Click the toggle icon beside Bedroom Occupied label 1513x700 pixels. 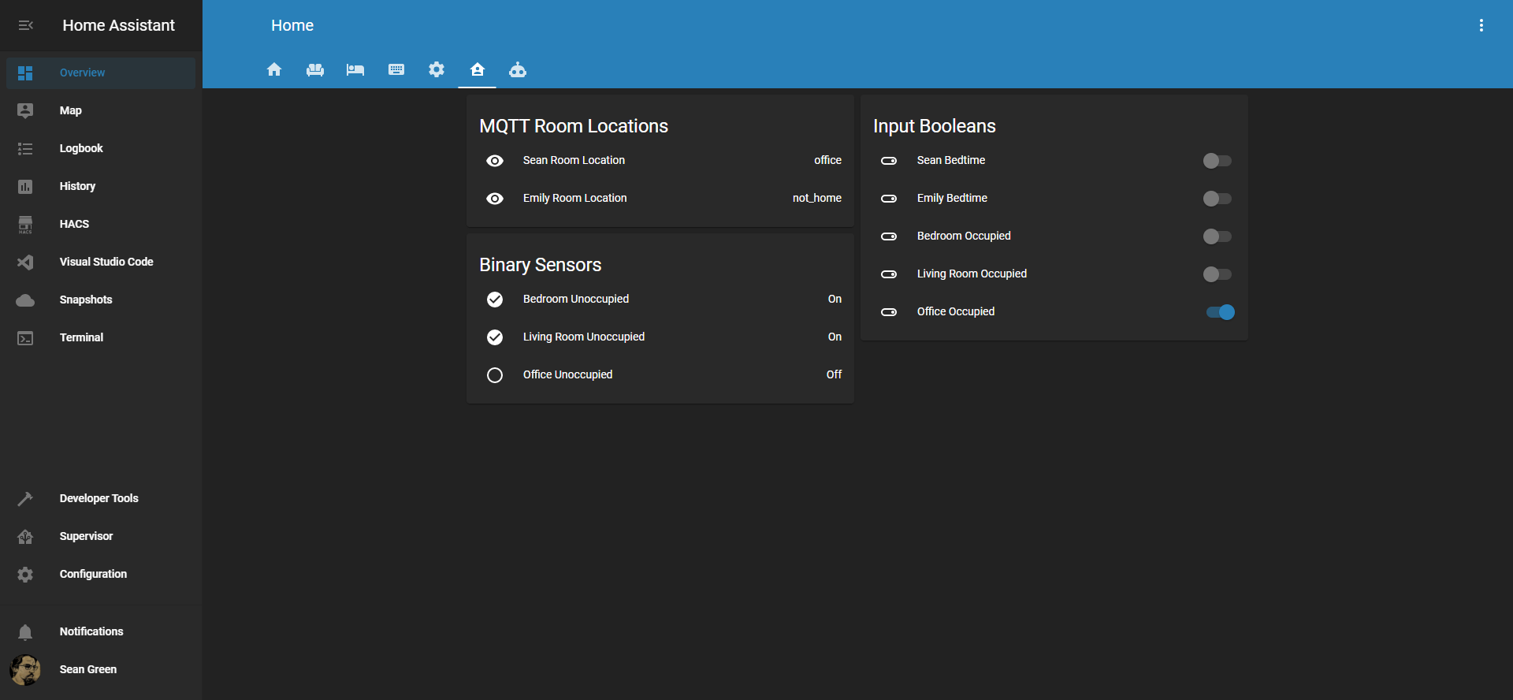point(889,236)
